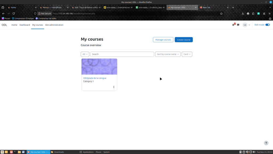The height and width of the screenshot is (154, 273).
Task: Open the Olimpiada de la Llengua course link
Action: pos(95,78)
